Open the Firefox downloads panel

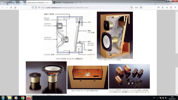tap(163, 7)
